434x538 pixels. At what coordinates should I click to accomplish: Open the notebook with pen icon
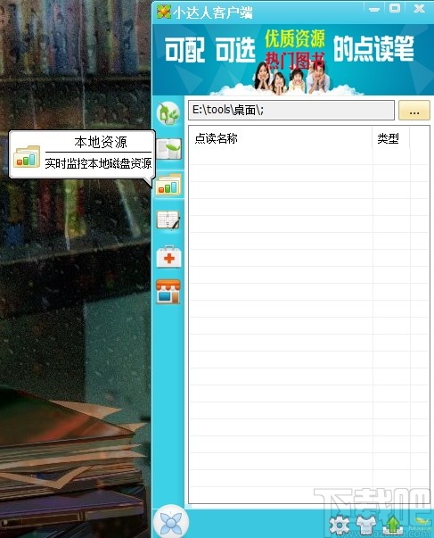coord(168,220)
